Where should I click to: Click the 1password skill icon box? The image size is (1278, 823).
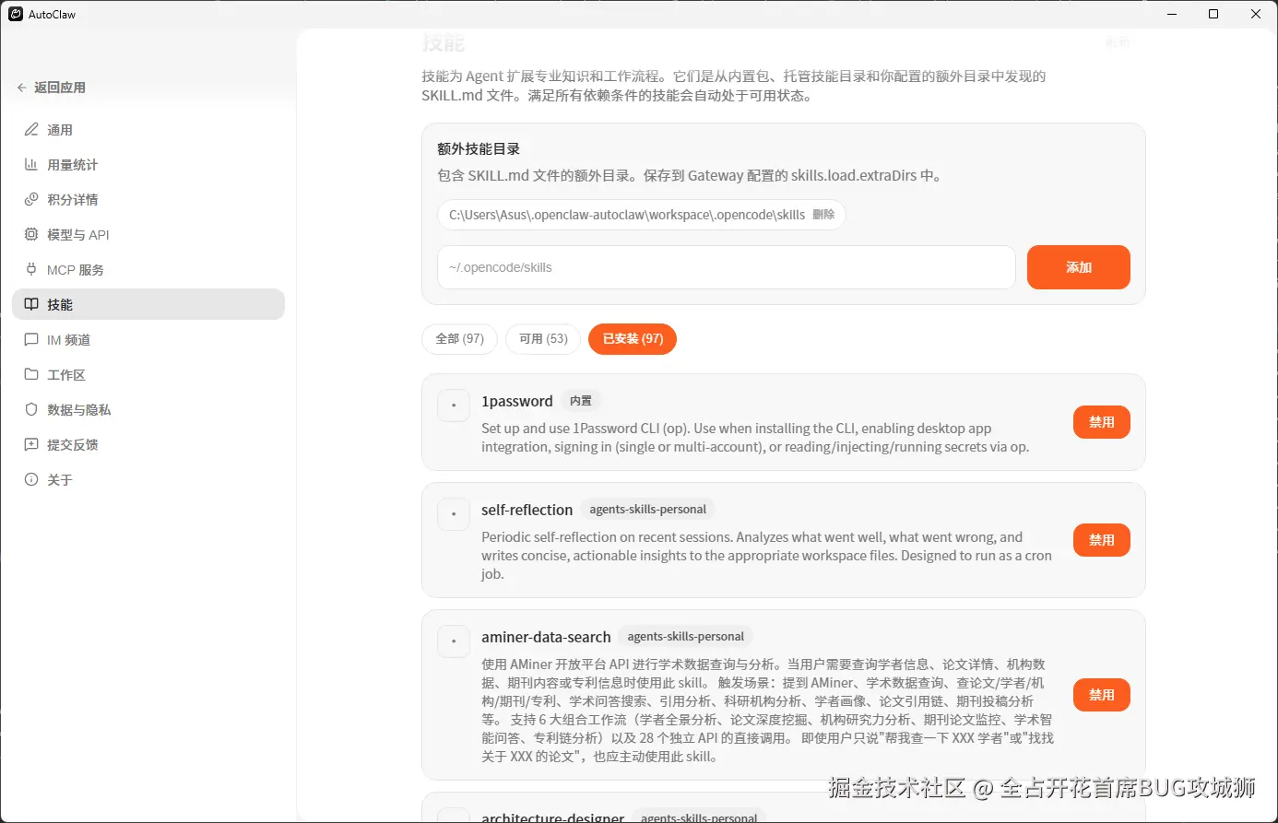pyautogui.click(x=454, y=406)
